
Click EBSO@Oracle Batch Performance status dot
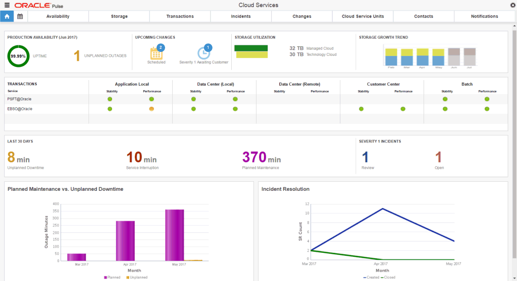point(487,109)
